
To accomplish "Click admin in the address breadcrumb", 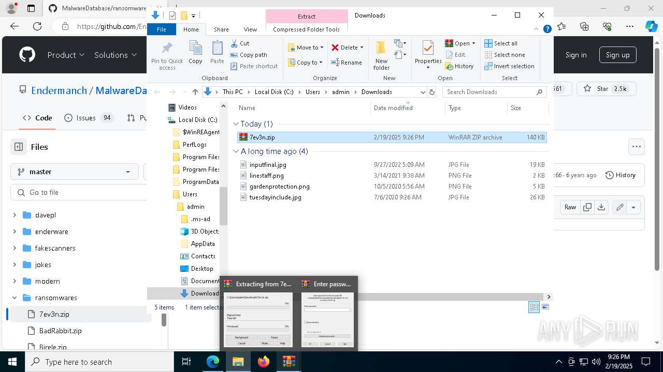I will pyautogui.click(x=341, y=92).
